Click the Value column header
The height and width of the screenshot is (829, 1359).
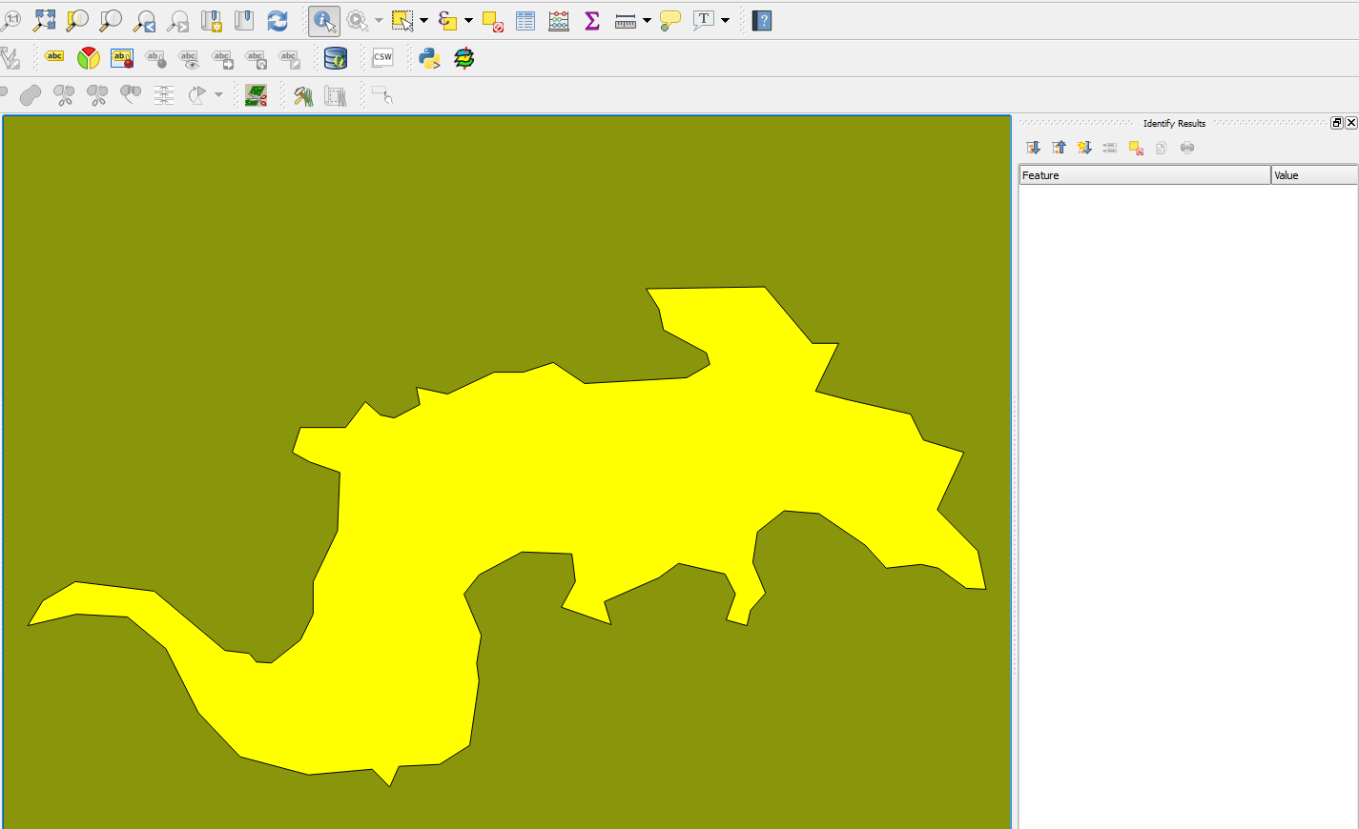pyautogui.click(x=1314, y=175)
